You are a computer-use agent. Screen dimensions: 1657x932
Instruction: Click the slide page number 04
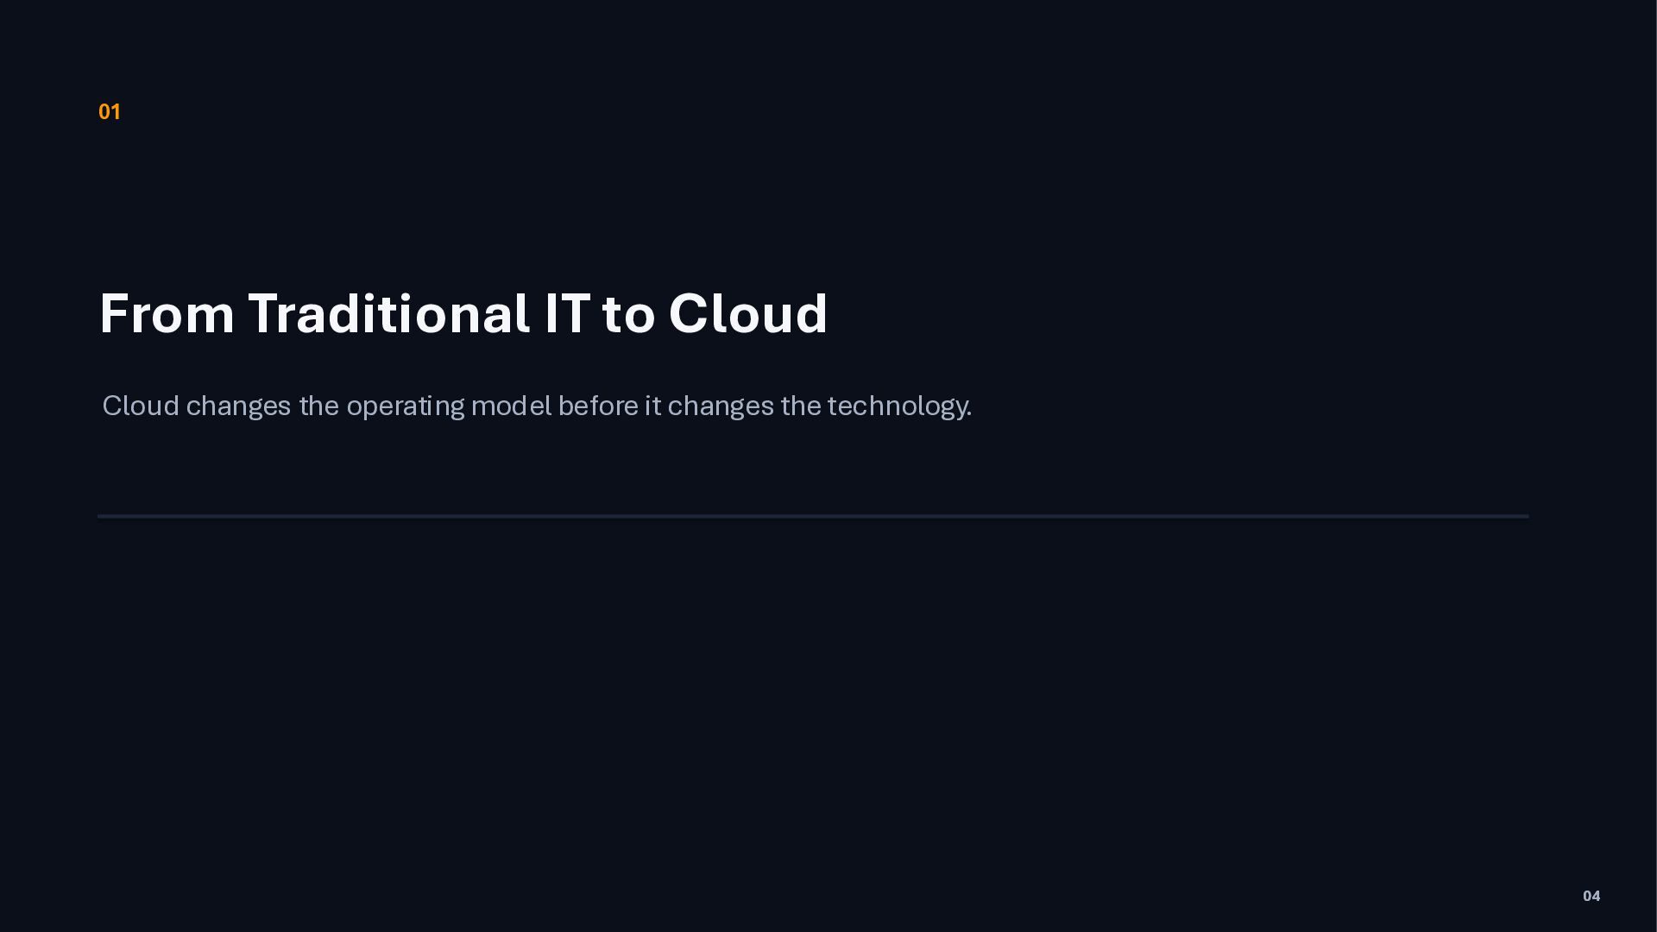[1591, 896]
